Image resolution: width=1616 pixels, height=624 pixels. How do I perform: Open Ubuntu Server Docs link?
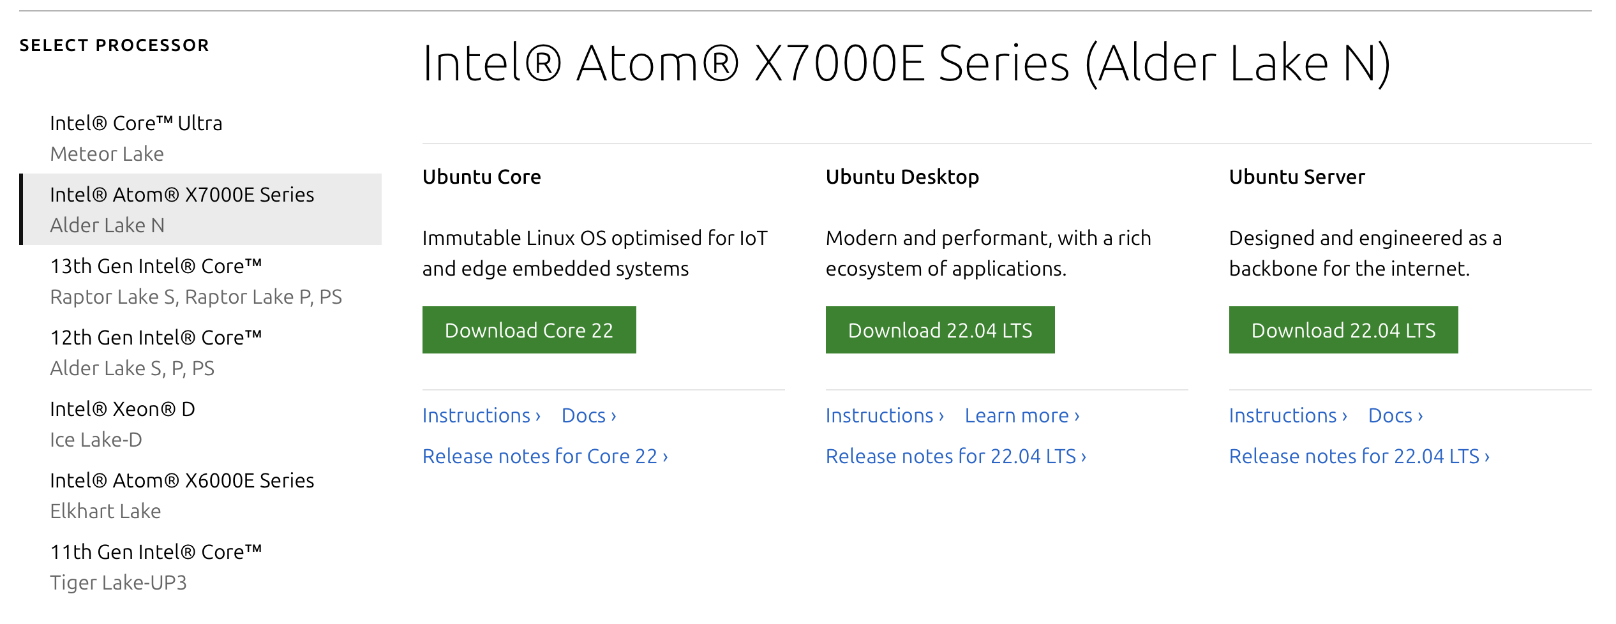1395,415
